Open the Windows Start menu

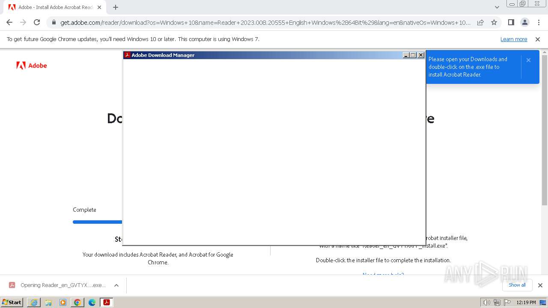12,302
